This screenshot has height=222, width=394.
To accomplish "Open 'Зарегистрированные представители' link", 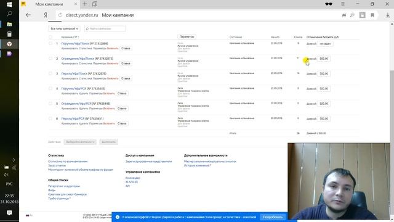I will 149,162.
